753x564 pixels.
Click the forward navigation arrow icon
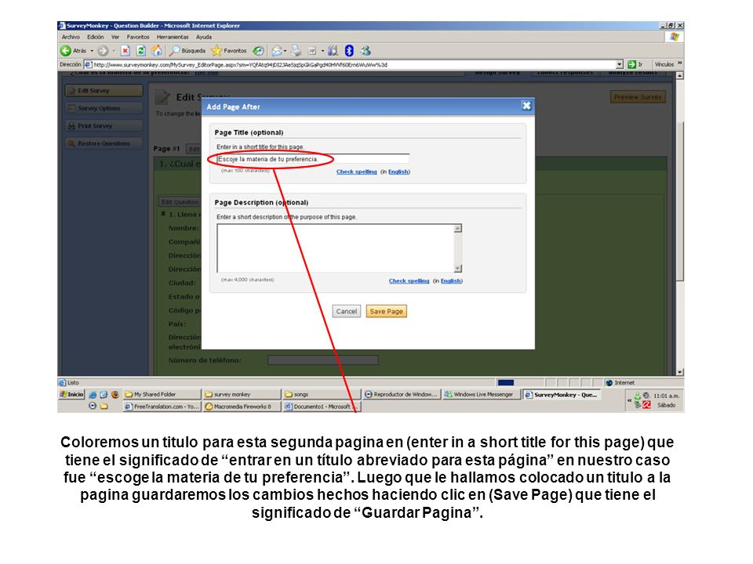tap(103, 50)
